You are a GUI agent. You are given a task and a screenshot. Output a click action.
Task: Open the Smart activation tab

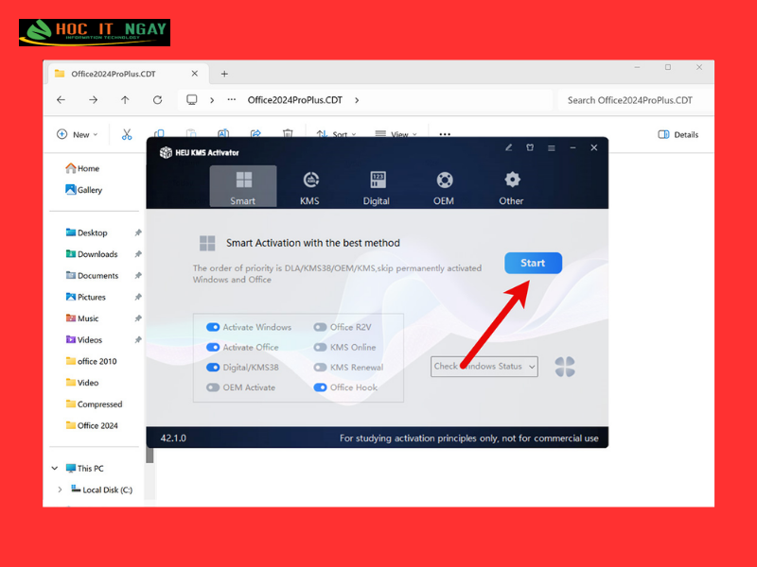tap(243, 186)
